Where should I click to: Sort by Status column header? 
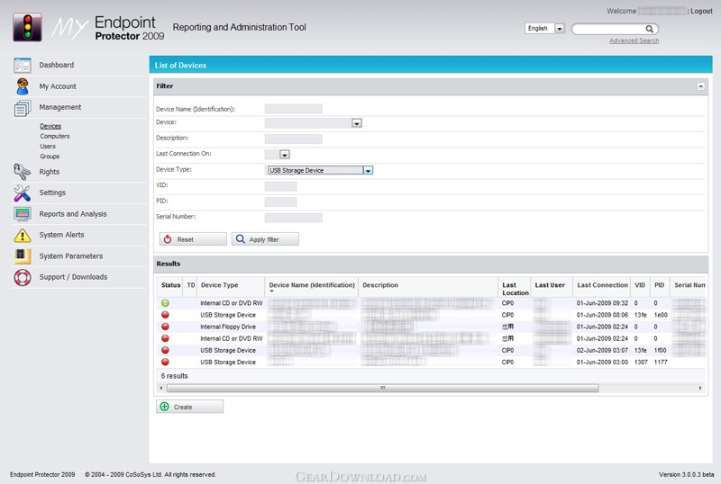click(170, 285)
